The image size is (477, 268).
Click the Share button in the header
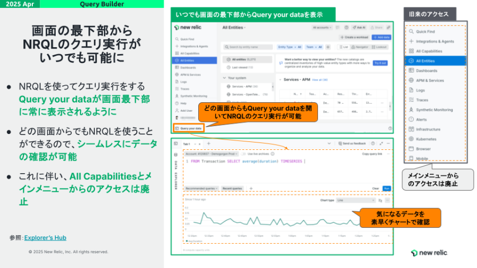[377, 28]
